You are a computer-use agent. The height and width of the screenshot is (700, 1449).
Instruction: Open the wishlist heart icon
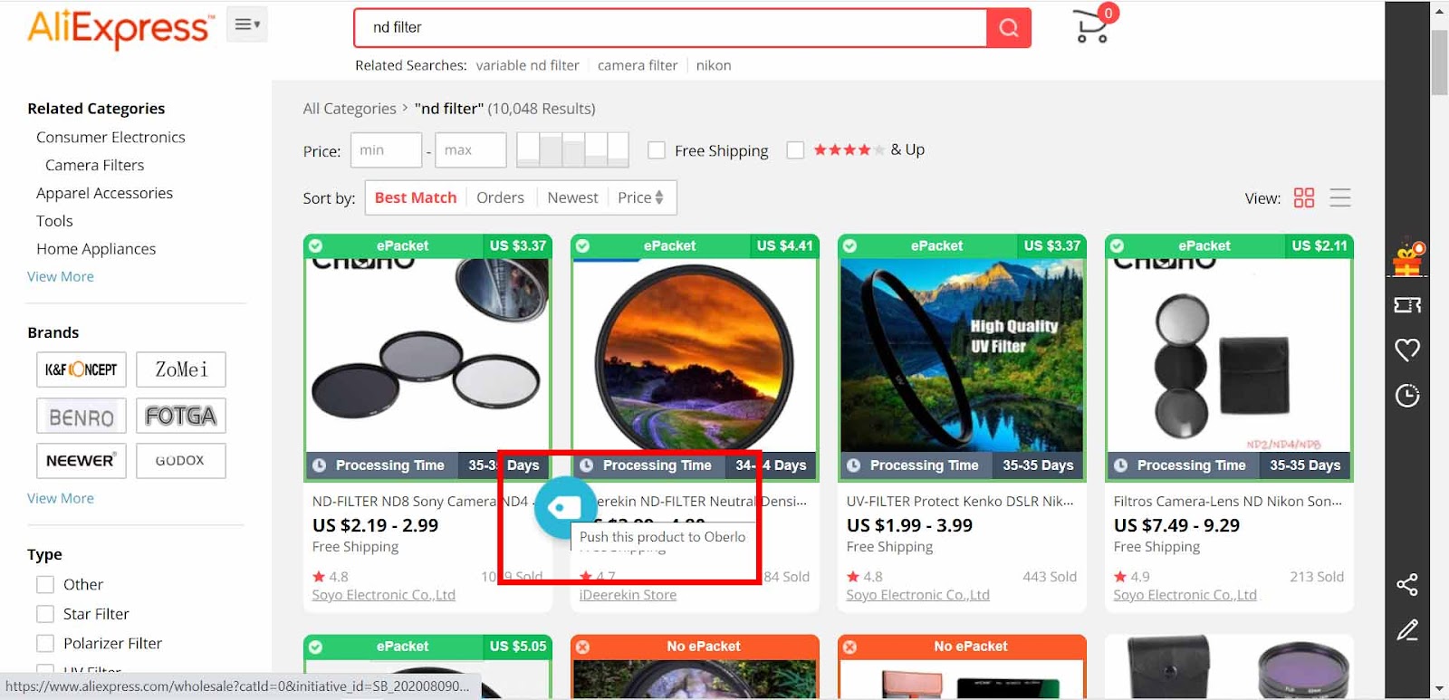(1407, 350)
